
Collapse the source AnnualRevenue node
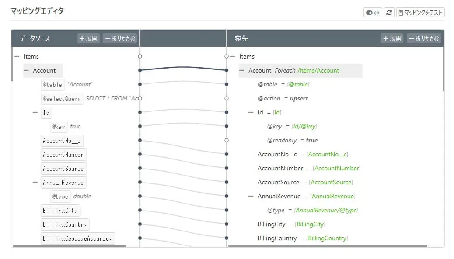[35, 182]
